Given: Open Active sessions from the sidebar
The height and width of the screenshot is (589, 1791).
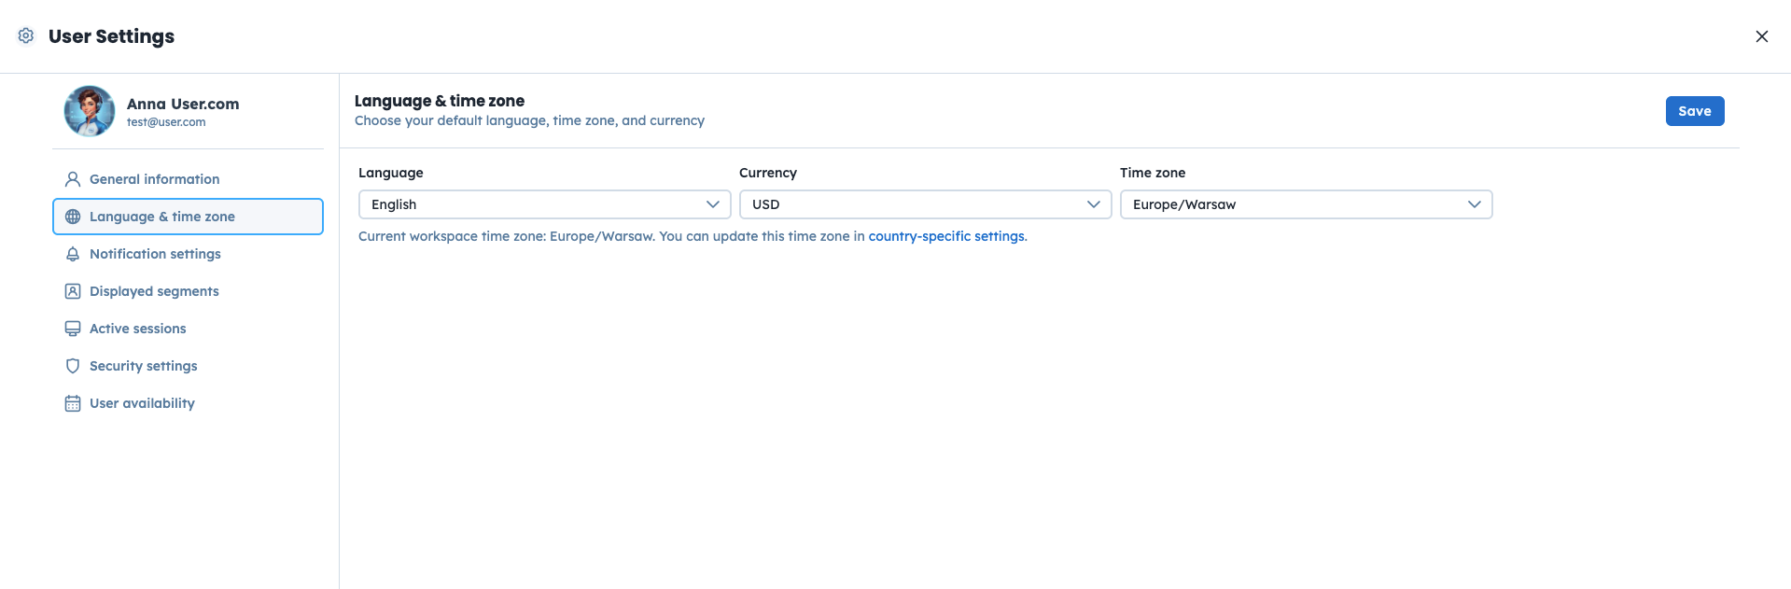Looking at the screenshot, I should 138,329.
